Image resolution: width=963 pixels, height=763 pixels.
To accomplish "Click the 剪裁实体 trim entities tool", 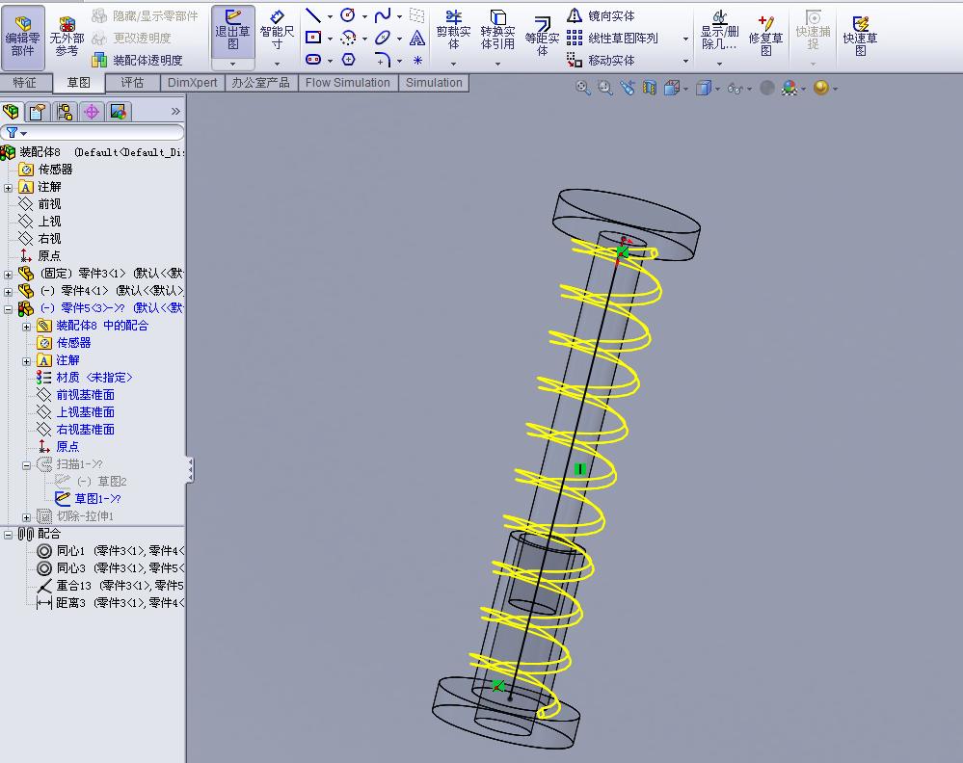I will tap(453, 31).
